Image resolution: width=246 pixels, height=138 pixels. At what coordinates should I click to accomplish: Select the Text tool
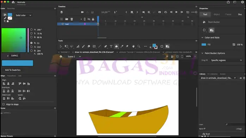coord(111,46)
